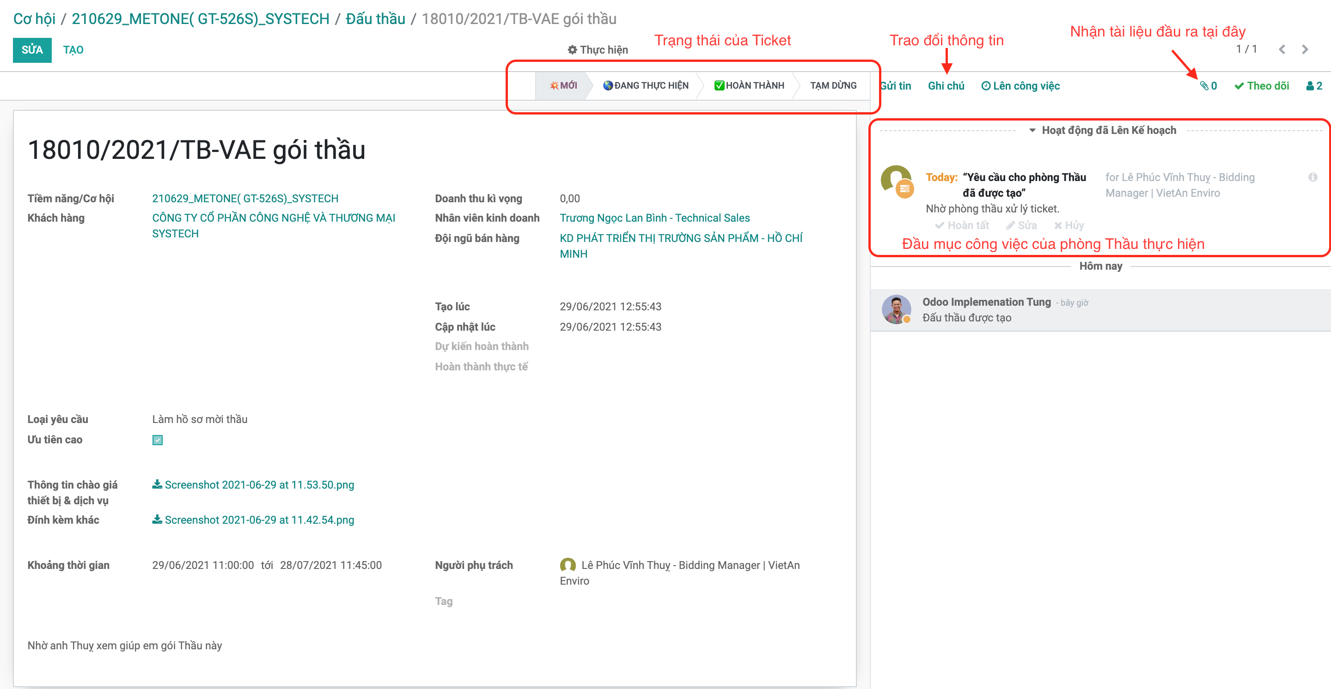Switch status to TẠM DỪNG
This screenshot has width=1331, height=689.
833,86
